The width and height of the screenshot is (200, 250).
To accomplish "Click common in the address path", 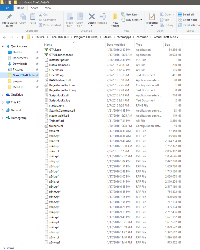I will click(142, 37).
